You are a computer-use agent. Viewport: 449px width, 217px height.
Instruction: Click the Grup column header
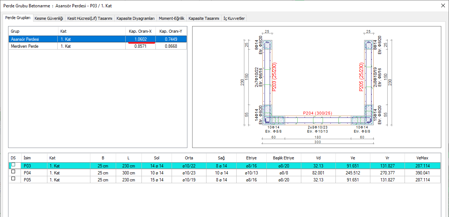point(33,31)
